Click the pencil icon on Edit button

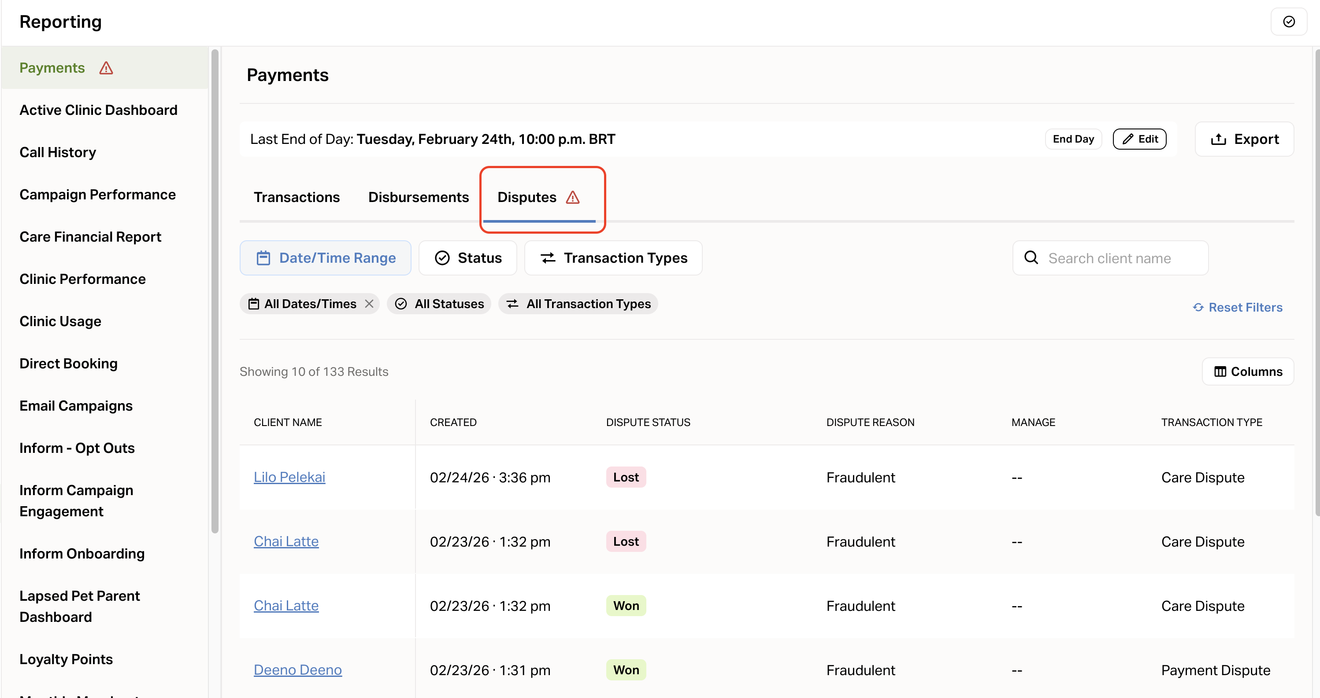pos(1127,139)
